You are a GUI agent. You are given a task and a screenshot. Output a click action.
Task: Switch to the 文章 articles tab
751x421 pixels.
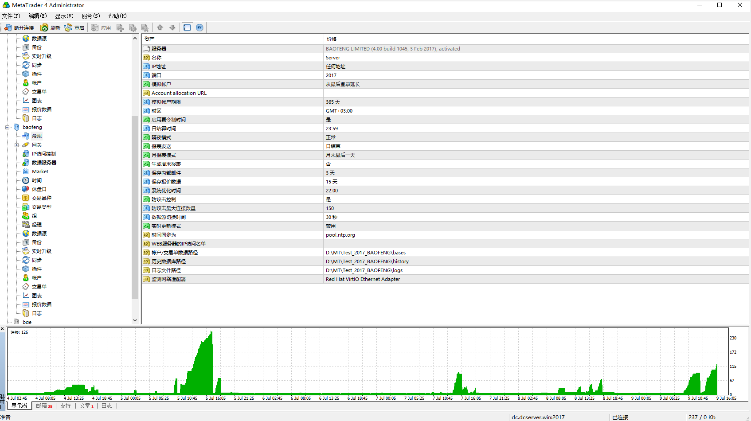click(86, 405)
